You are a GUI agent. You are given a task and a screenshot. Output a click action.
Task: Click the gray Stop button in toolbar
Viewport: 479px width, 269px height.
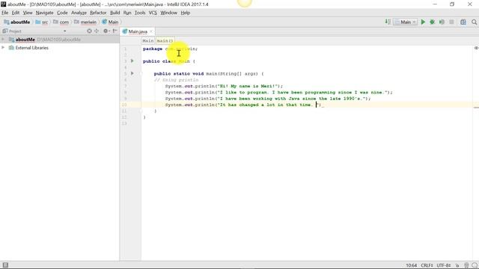[451, 22]
